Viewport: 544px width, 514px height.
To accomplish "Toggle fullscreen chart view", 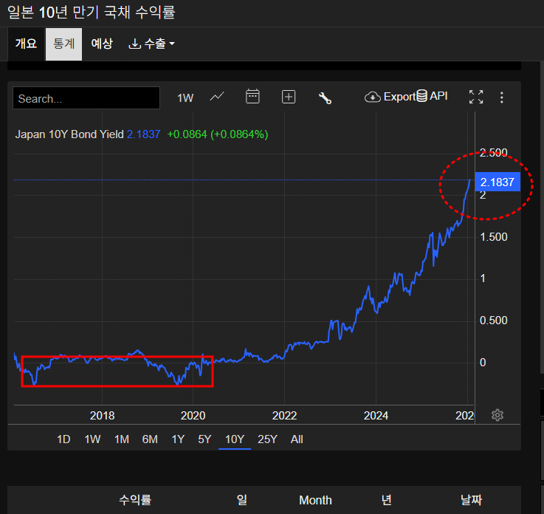I will pyautogui.click(x=476, y=97).
